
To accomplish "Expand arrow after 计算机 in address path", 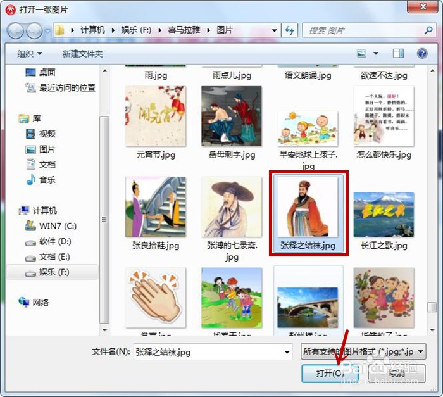I will [x=113, y=30].
